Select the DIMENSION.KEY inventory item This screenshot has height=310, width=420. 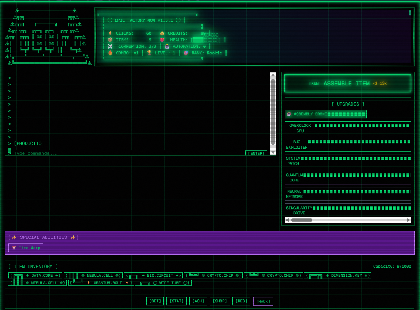pyautogui.click(x=338, y=275)
